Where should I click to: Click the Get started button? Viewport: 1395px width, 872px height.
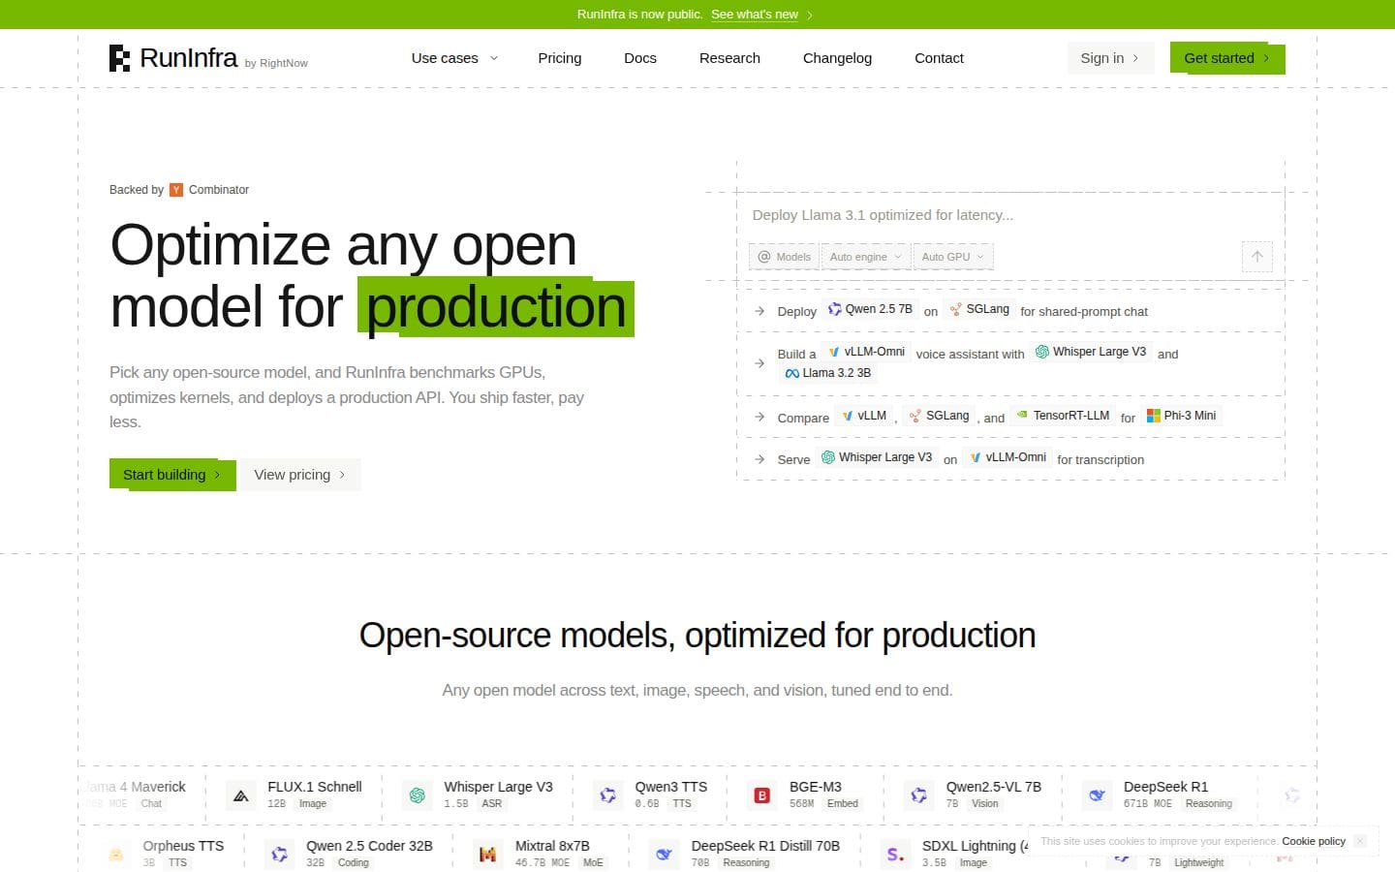[1227, 58]
